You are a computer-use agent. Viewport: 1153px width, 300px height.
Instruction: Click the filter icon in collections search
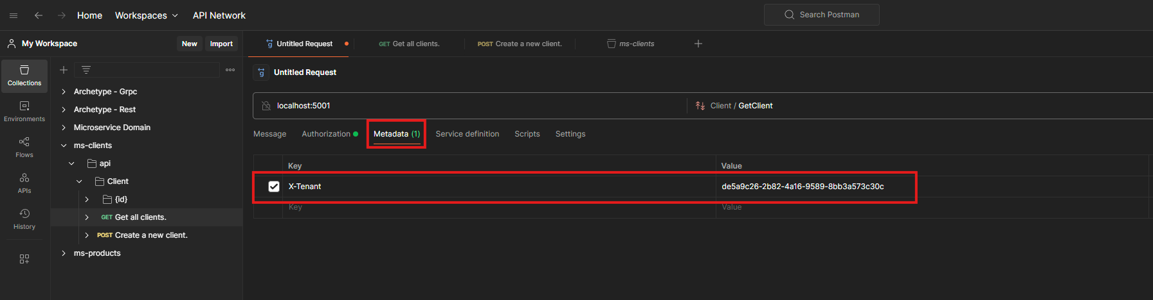click(86, 70)
